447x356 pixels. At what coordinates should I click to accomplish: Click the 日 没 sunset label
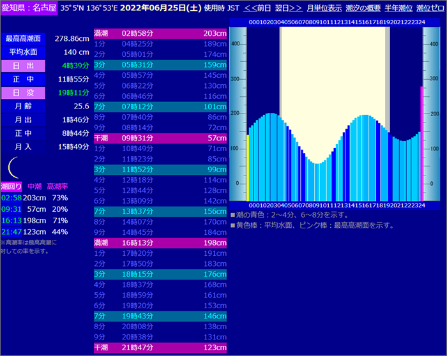coord(23,93)
